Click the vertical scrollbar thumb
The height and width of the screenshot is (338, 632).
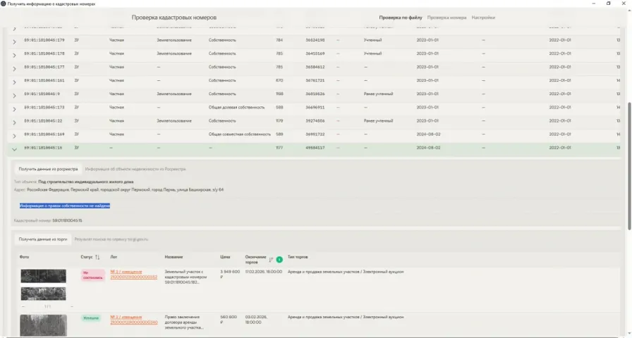point(628,165)
